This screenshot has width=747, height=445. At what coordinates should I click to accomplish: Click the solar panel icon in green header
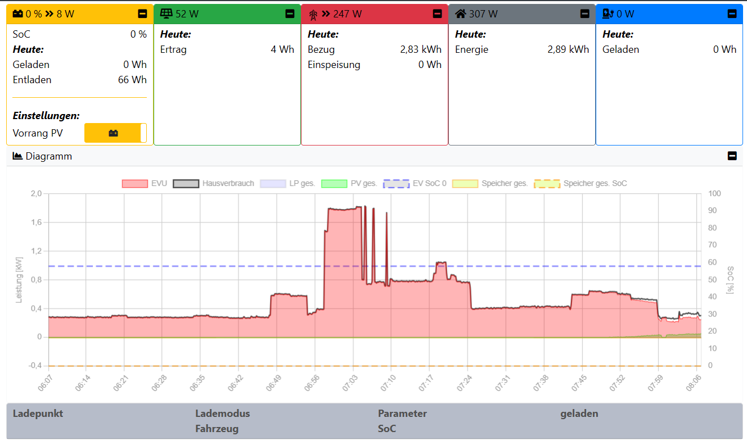click(166, 13)
